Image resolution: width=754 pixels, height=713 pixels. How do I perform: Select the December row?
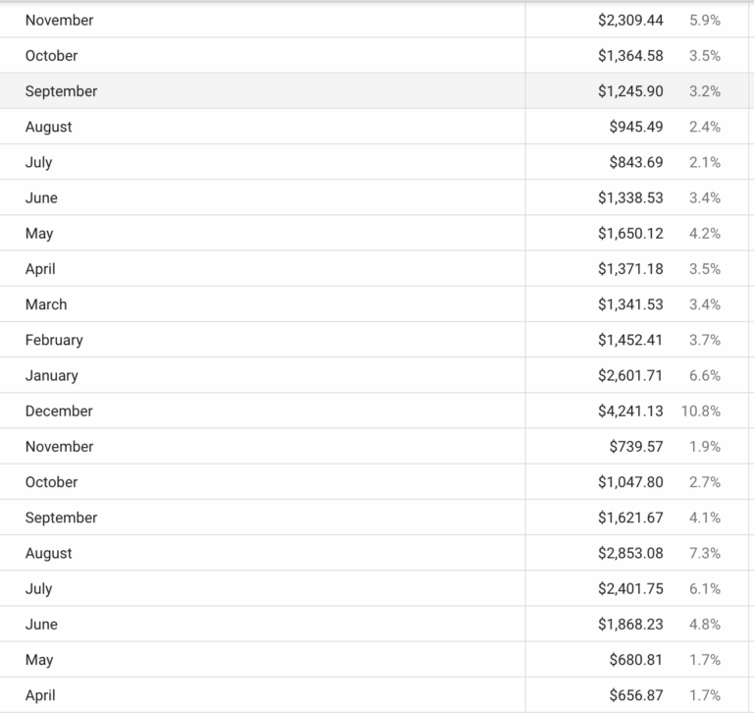59,411
